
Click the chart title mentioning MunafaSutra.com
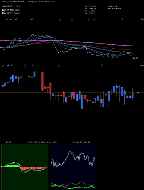coord(29,2)
